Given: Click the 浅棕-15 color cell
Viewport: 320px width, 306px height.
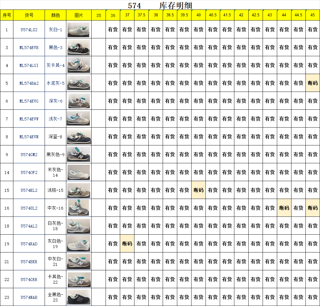Looking at the screenshot, I should tap(56, 190).
